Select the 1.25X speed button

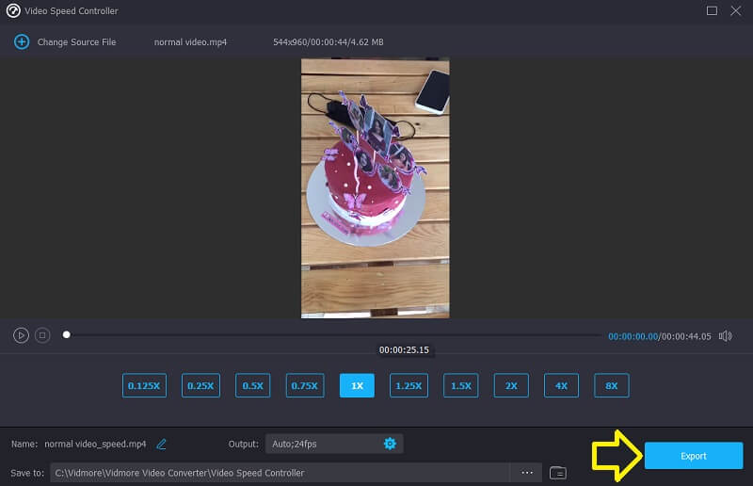click(409, 385)
